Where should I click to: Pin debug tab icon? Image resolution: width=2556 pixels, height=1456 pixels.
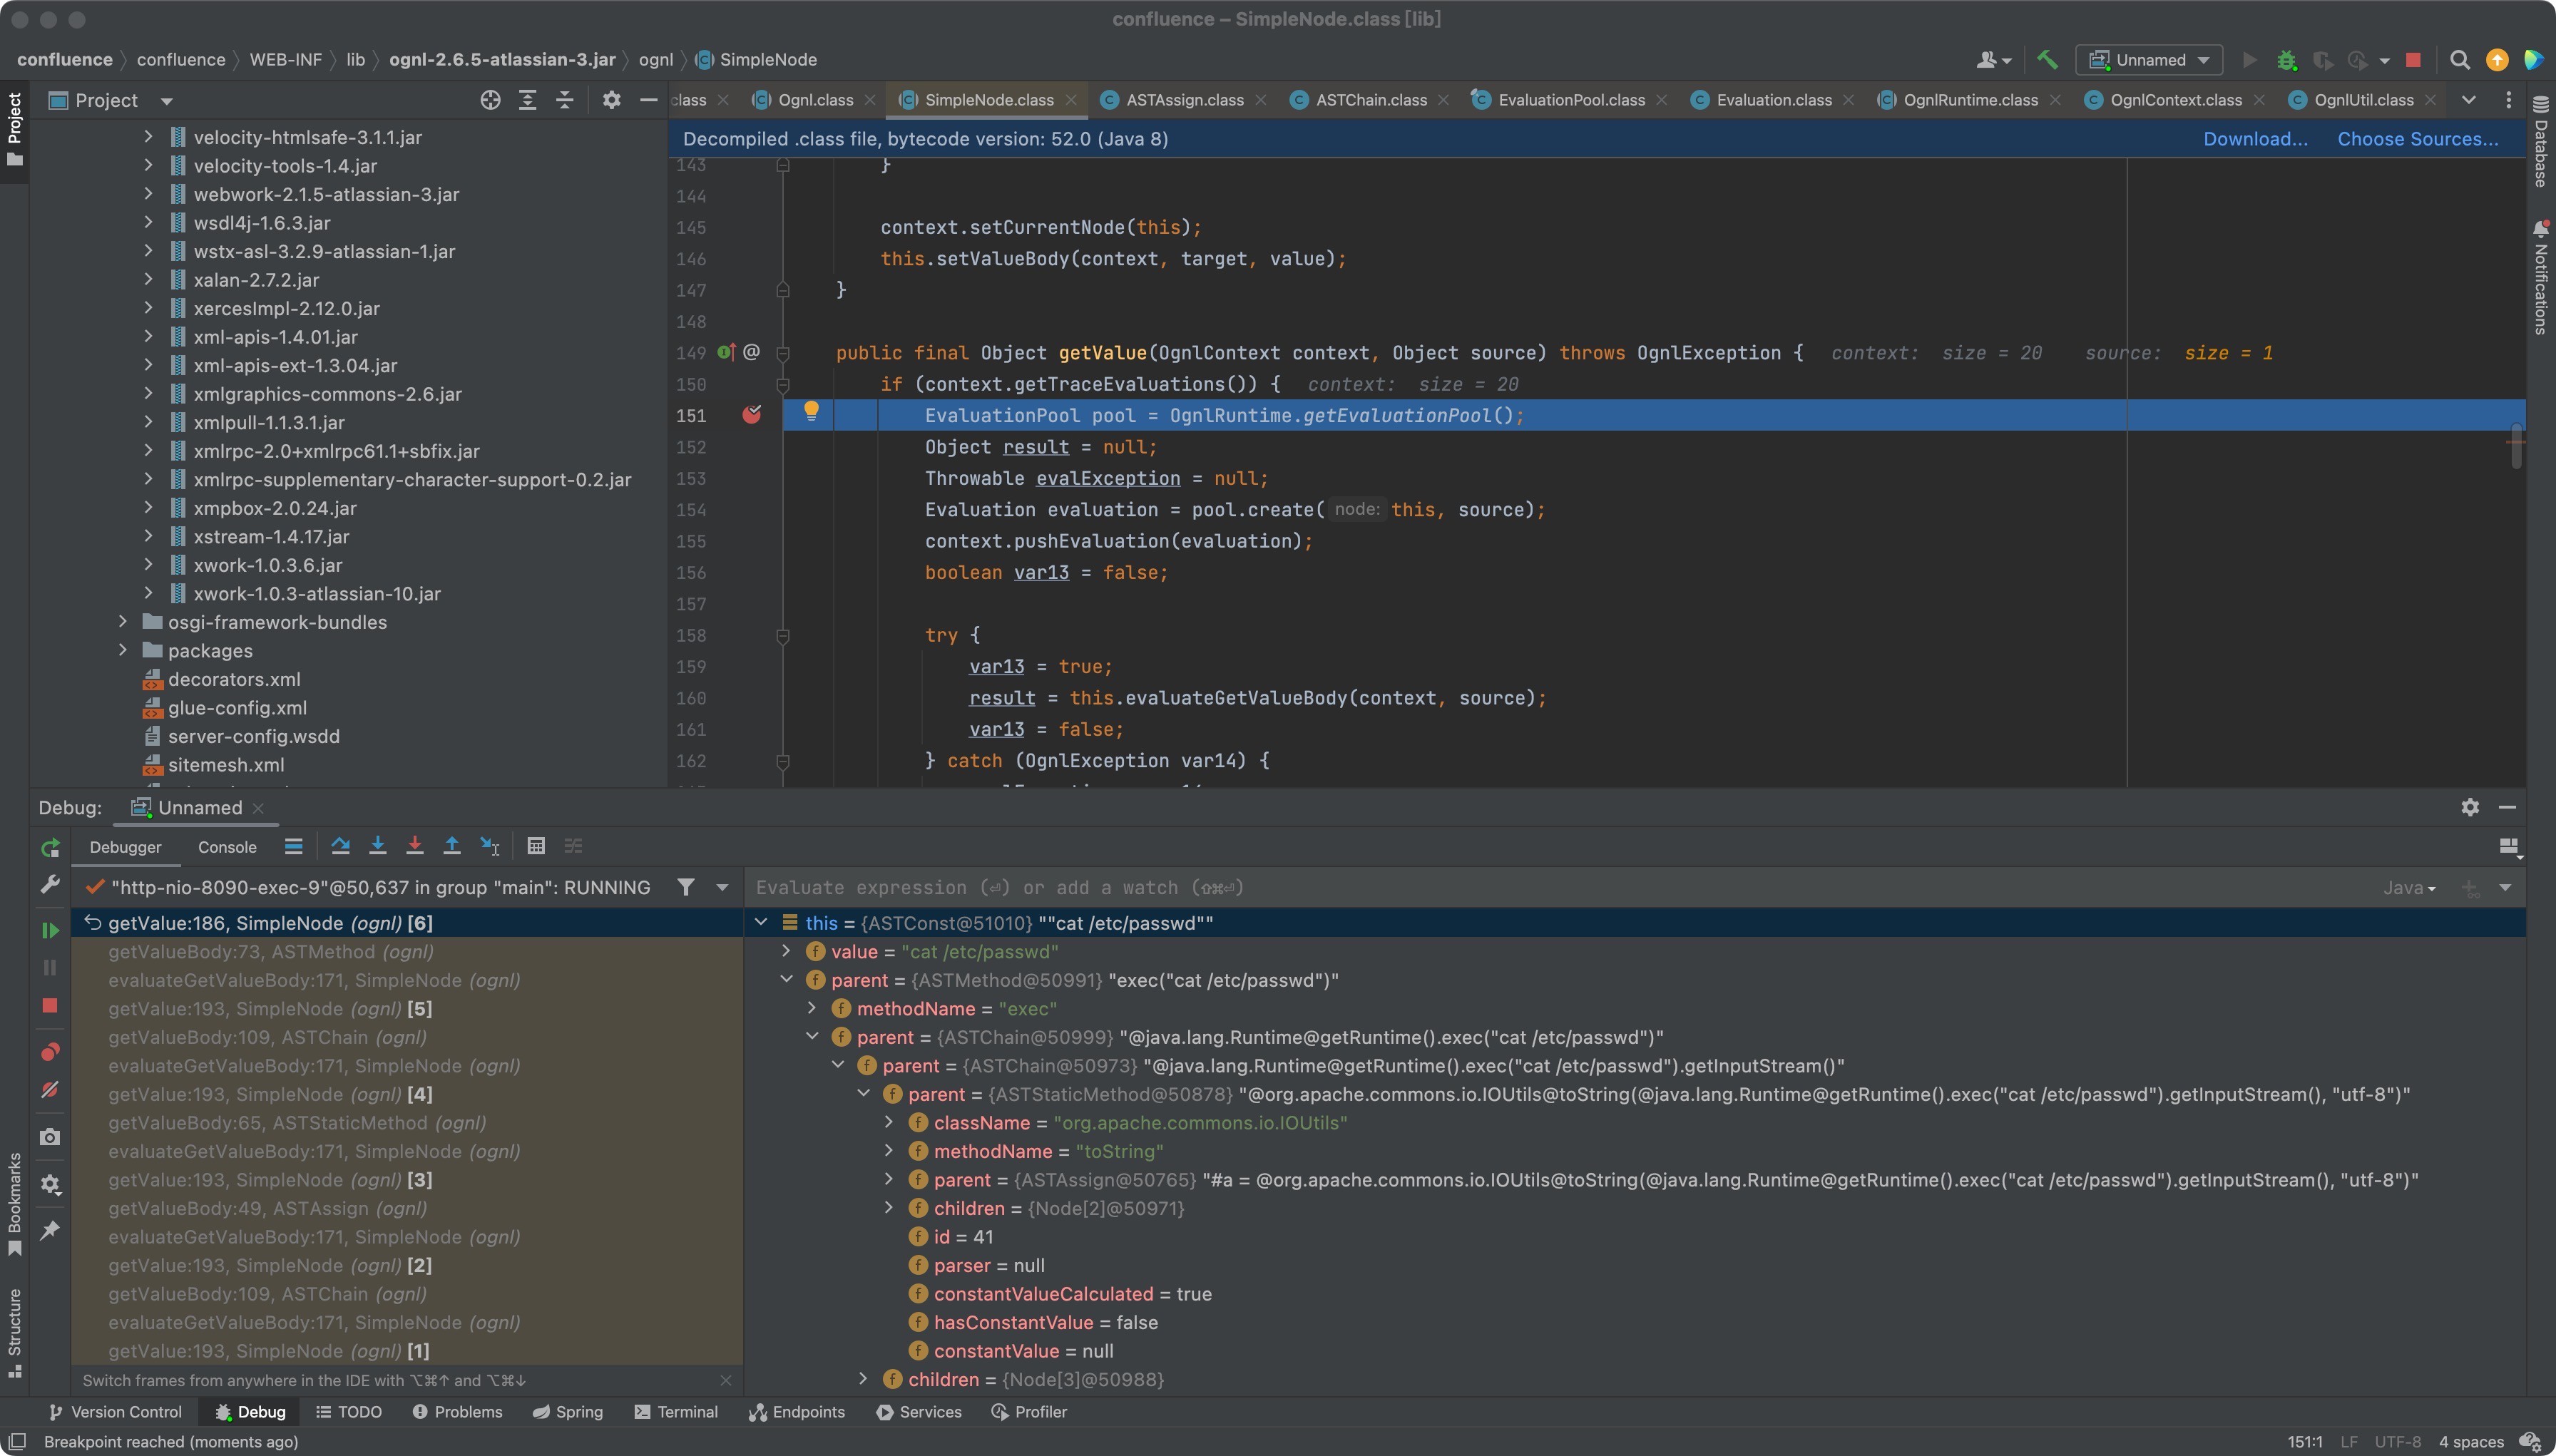(50, 1230)
